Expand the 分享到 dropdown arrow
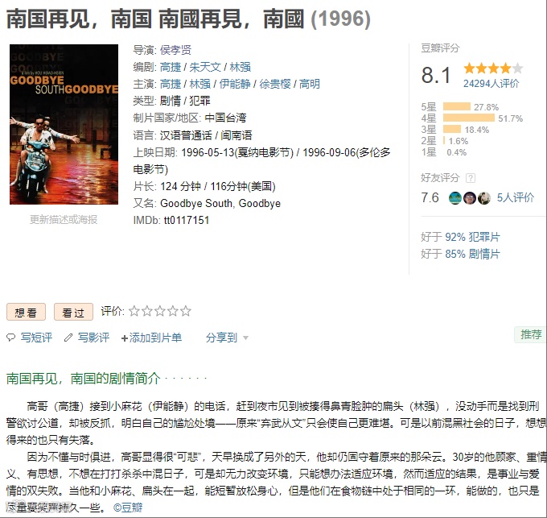The width and height of the screenshot is (547, 518). pos(245,338)
